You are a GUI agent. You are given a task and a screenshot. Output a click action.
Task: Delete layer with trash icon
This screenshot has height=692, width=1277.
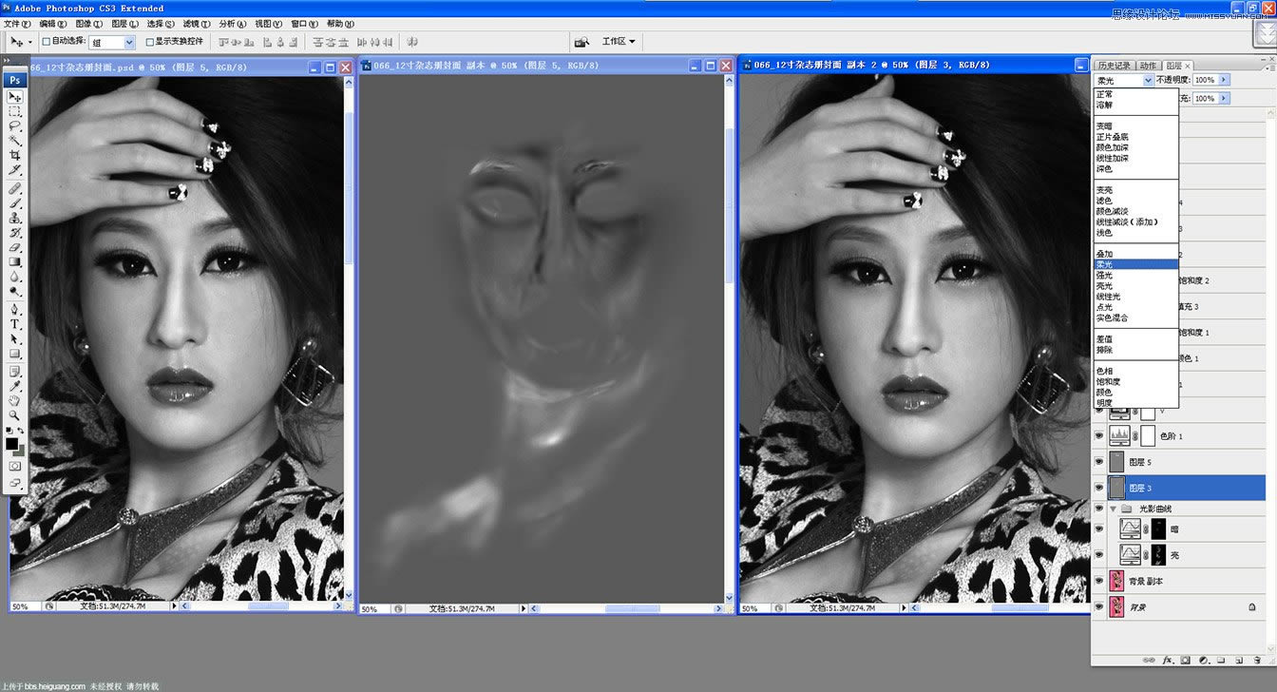1257,660
